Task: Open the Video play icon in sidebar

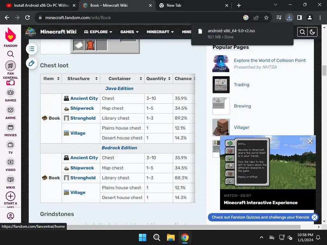Action: coord(11,162)
